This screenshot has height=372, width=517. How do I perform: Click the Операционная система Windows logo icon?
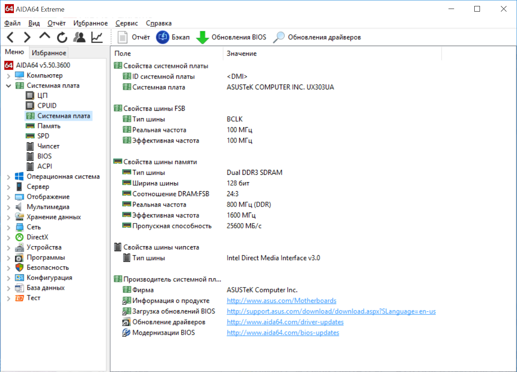19,176
